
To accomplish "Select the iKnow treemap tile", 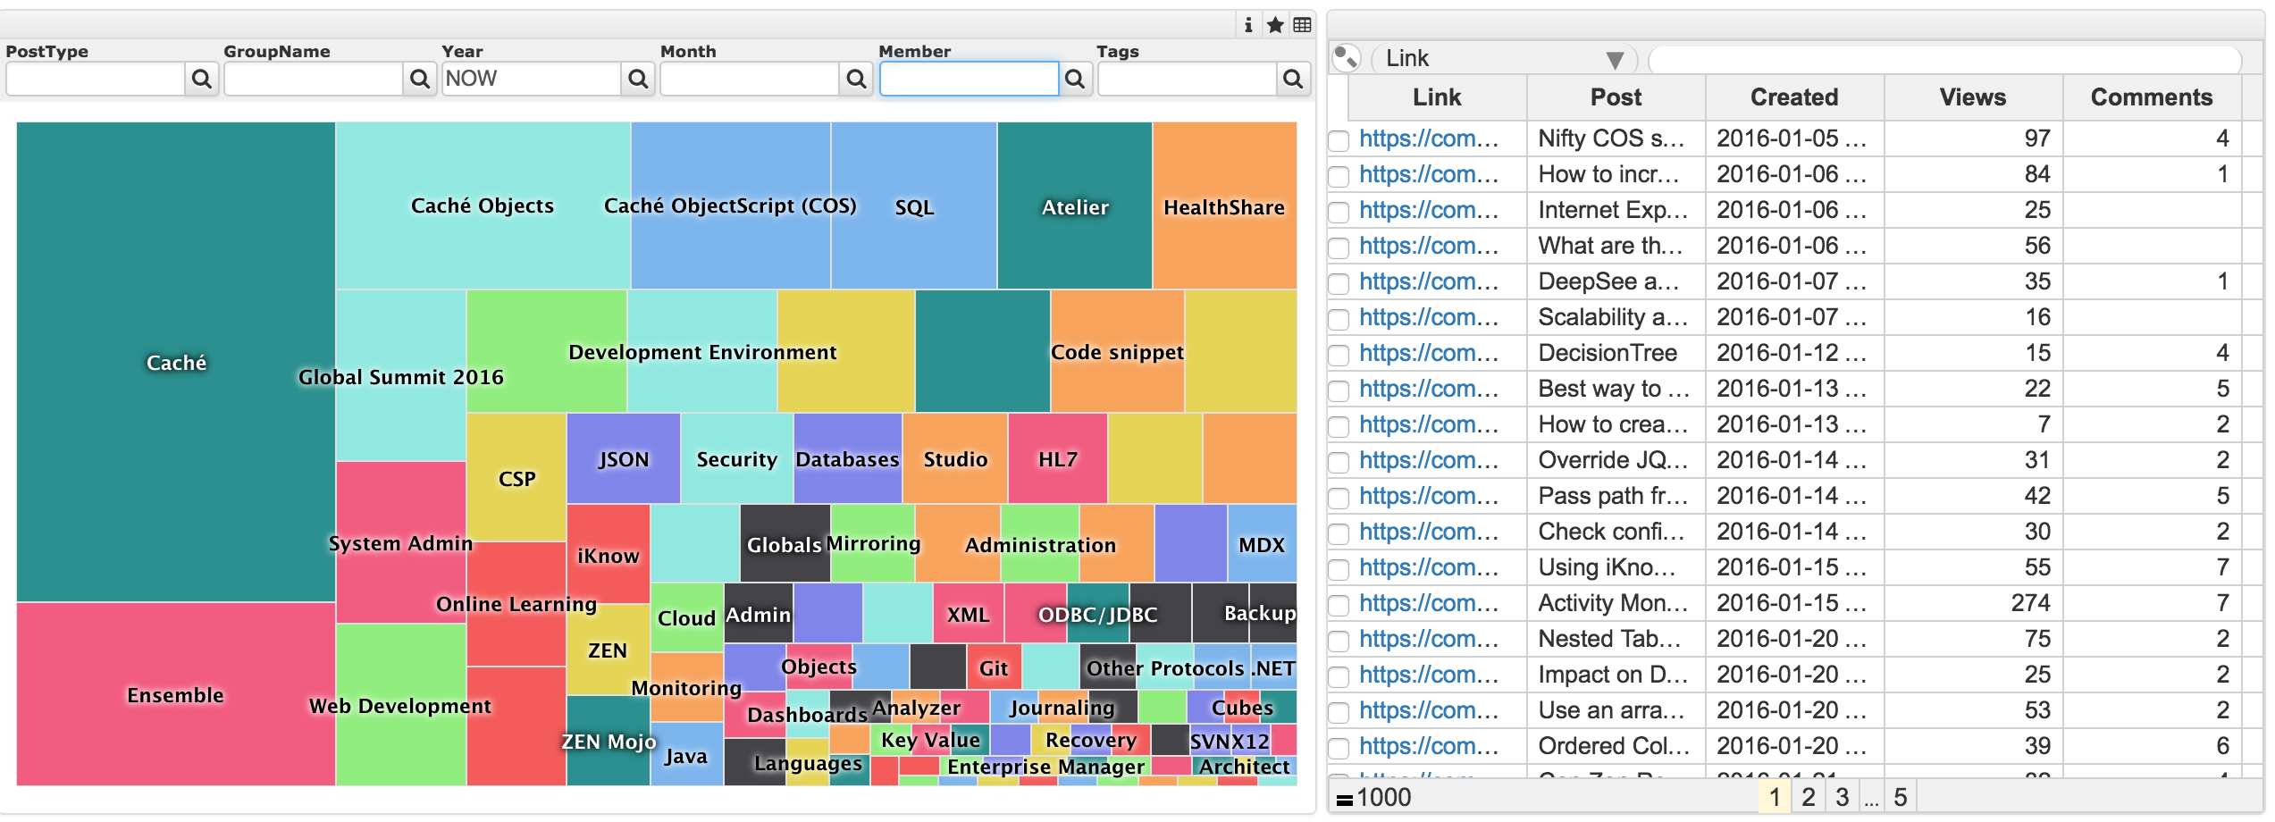I will (x=608, y=554).
